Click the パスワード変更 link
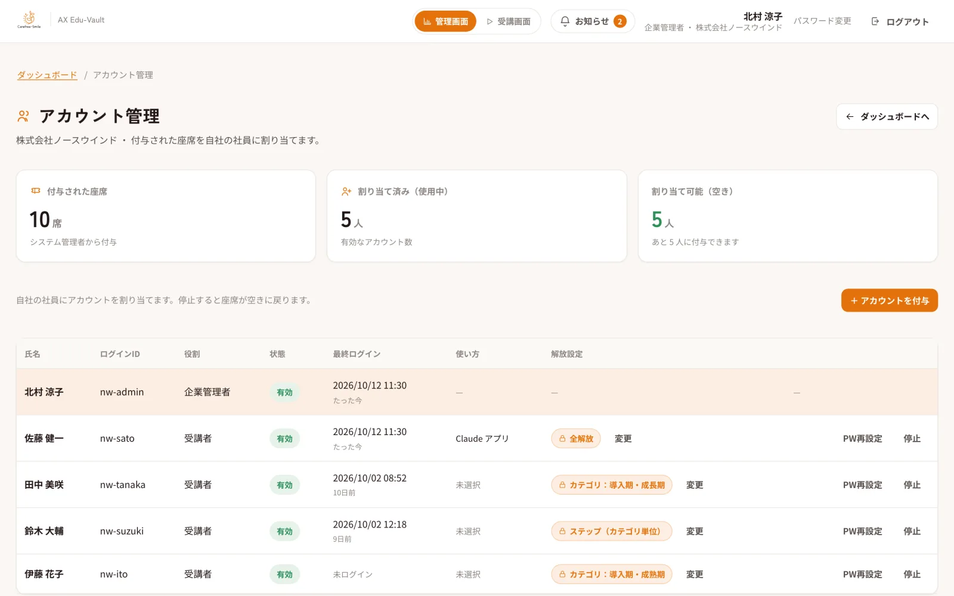 (822, 21)
